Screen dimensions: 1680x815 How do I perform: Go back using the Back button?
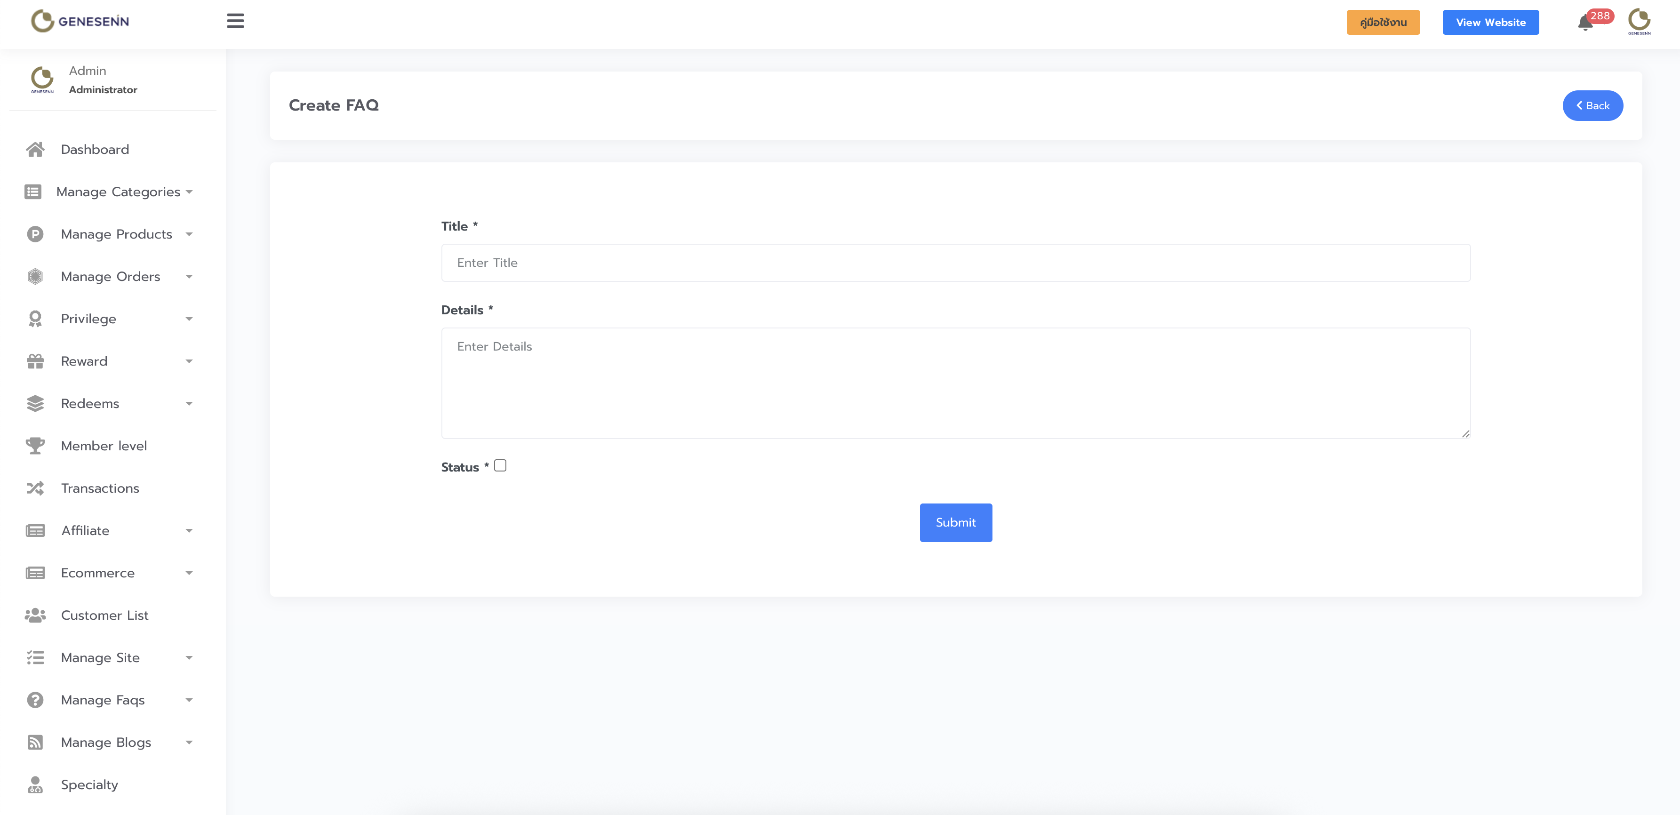point(1592,105)
